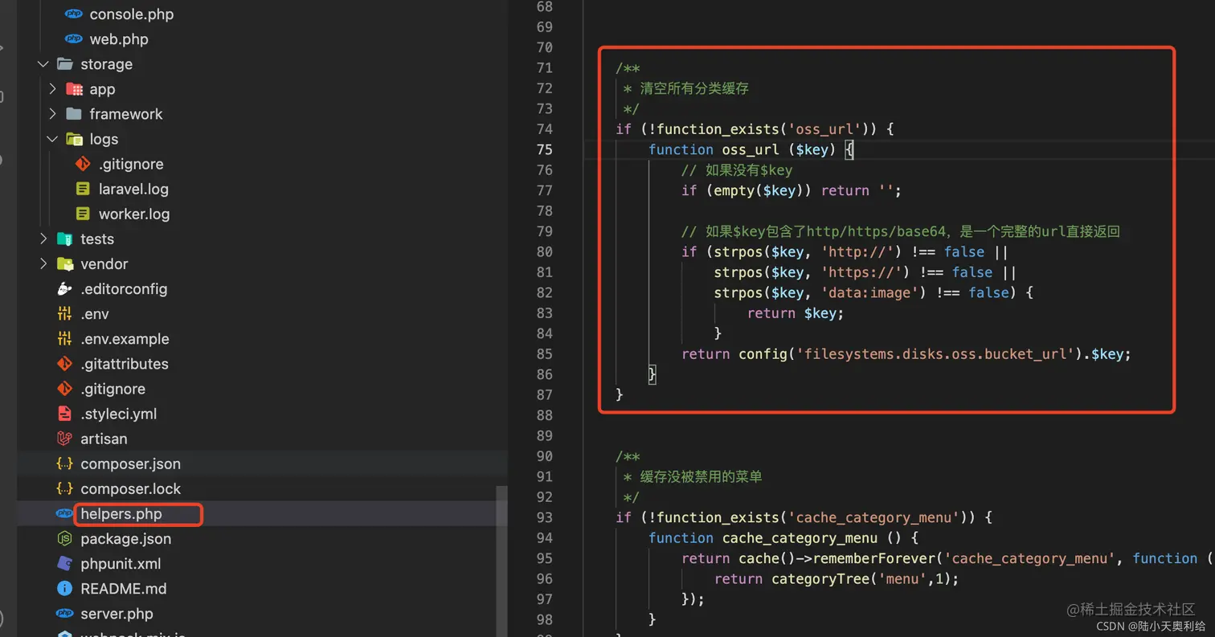Open server.php in the explorer
The width and height of the screenshot is (1215, 637).
click(x=117, y=614)
